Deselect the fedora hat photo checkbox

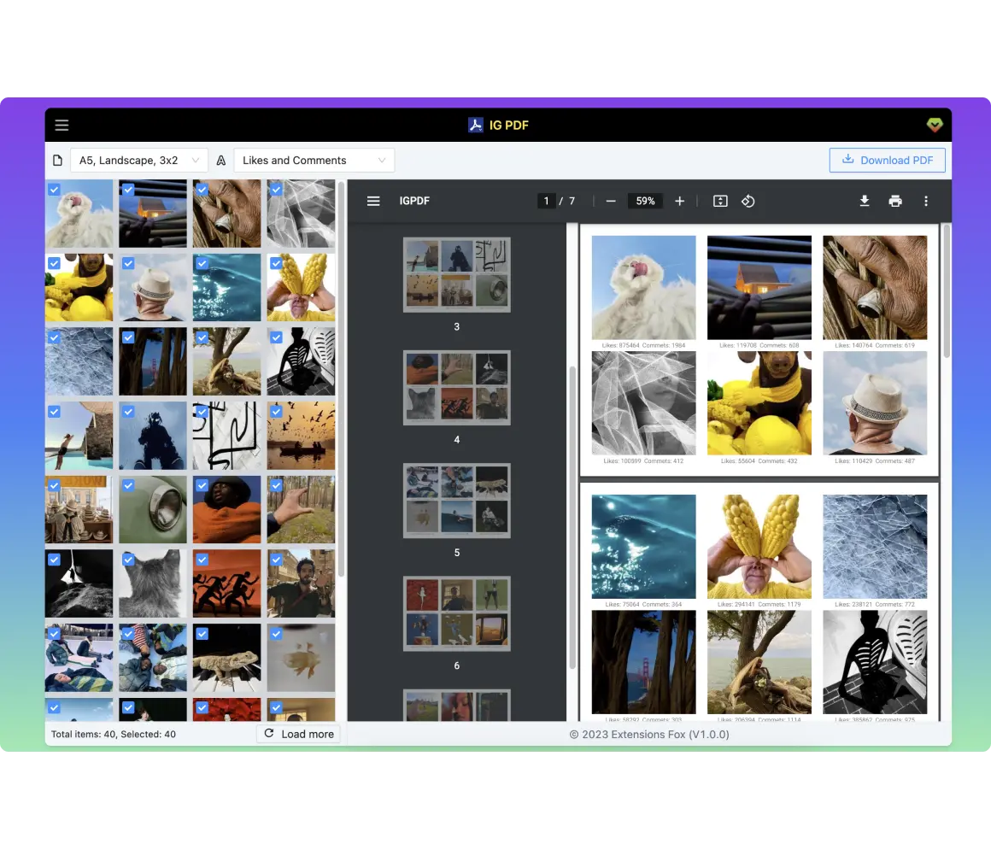[128, 263]
